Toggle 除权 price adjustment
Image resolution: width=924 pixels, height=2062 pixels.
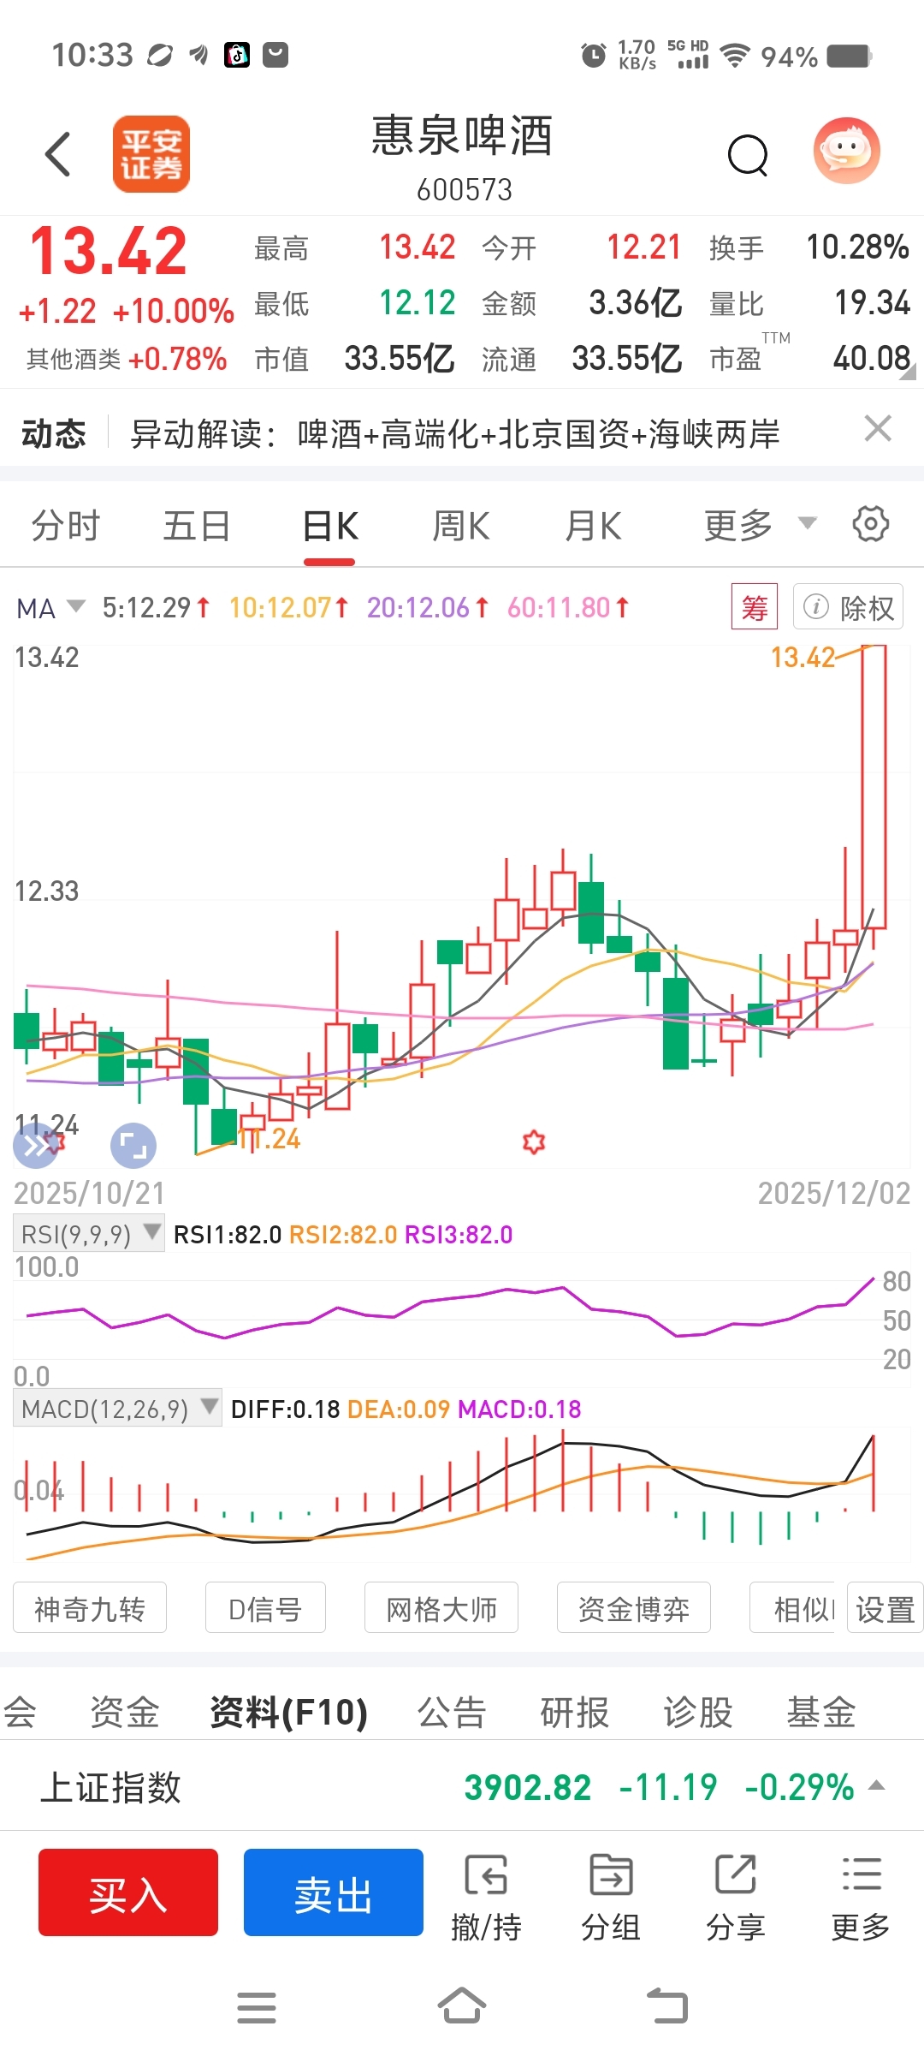click(848, 607)
